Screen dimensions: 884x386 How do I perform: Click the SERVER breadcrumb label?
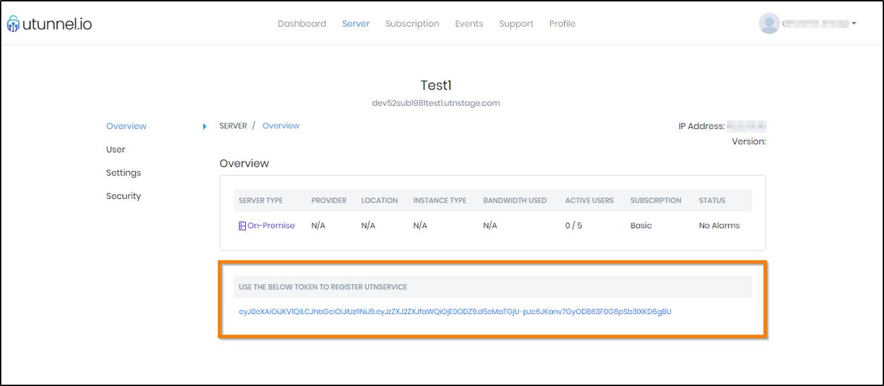tap(233, 126)
